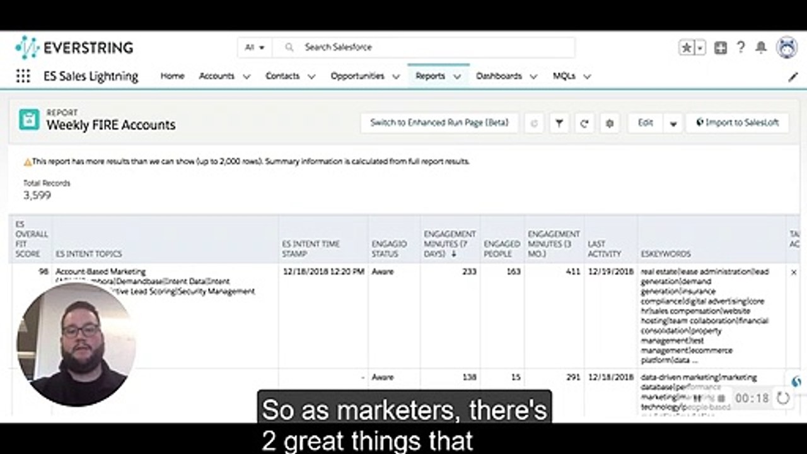The image size is (807, 454).
Task: Open the dropdown arrow next to Edit
Action: coord(673,123)
